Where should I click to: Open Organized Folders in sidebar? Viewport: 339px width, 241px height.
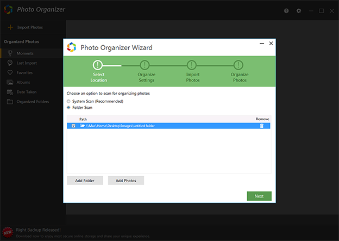click(33, 102)
